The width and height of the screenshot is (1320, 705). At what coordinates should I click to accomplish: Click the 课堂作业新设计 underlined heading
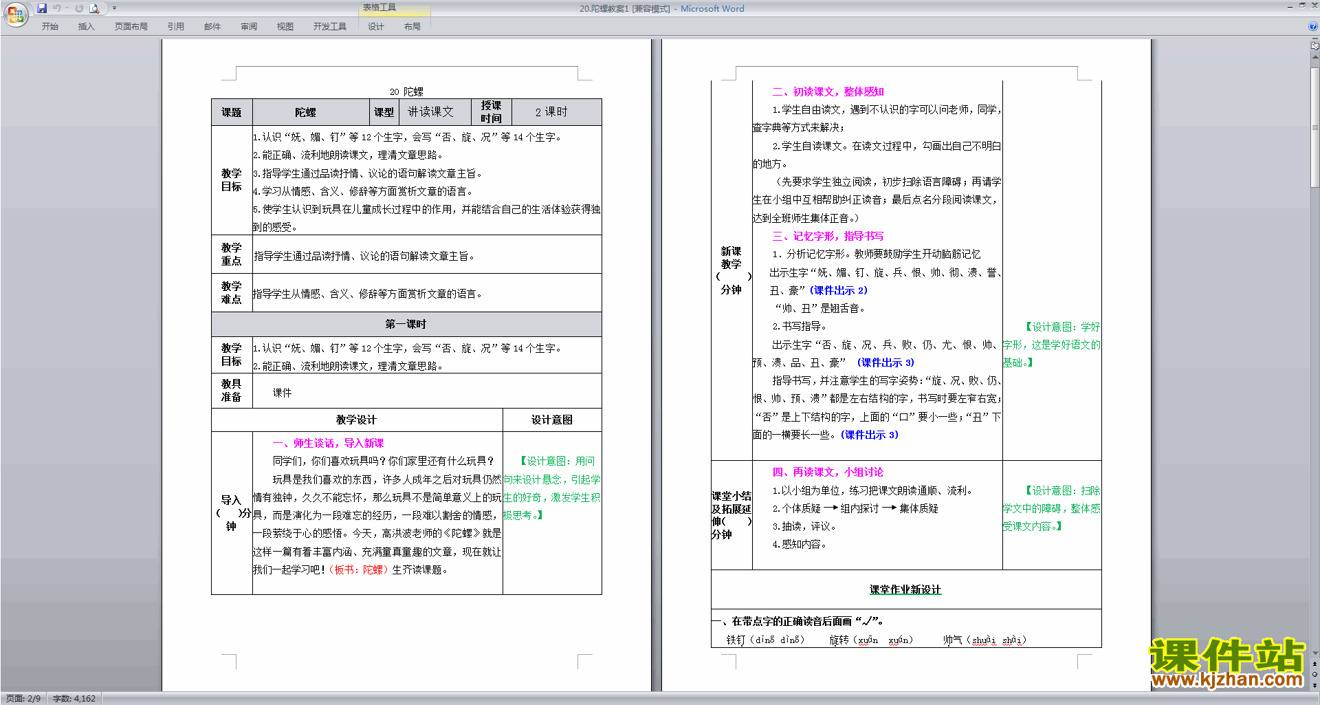tap(905, 589)
